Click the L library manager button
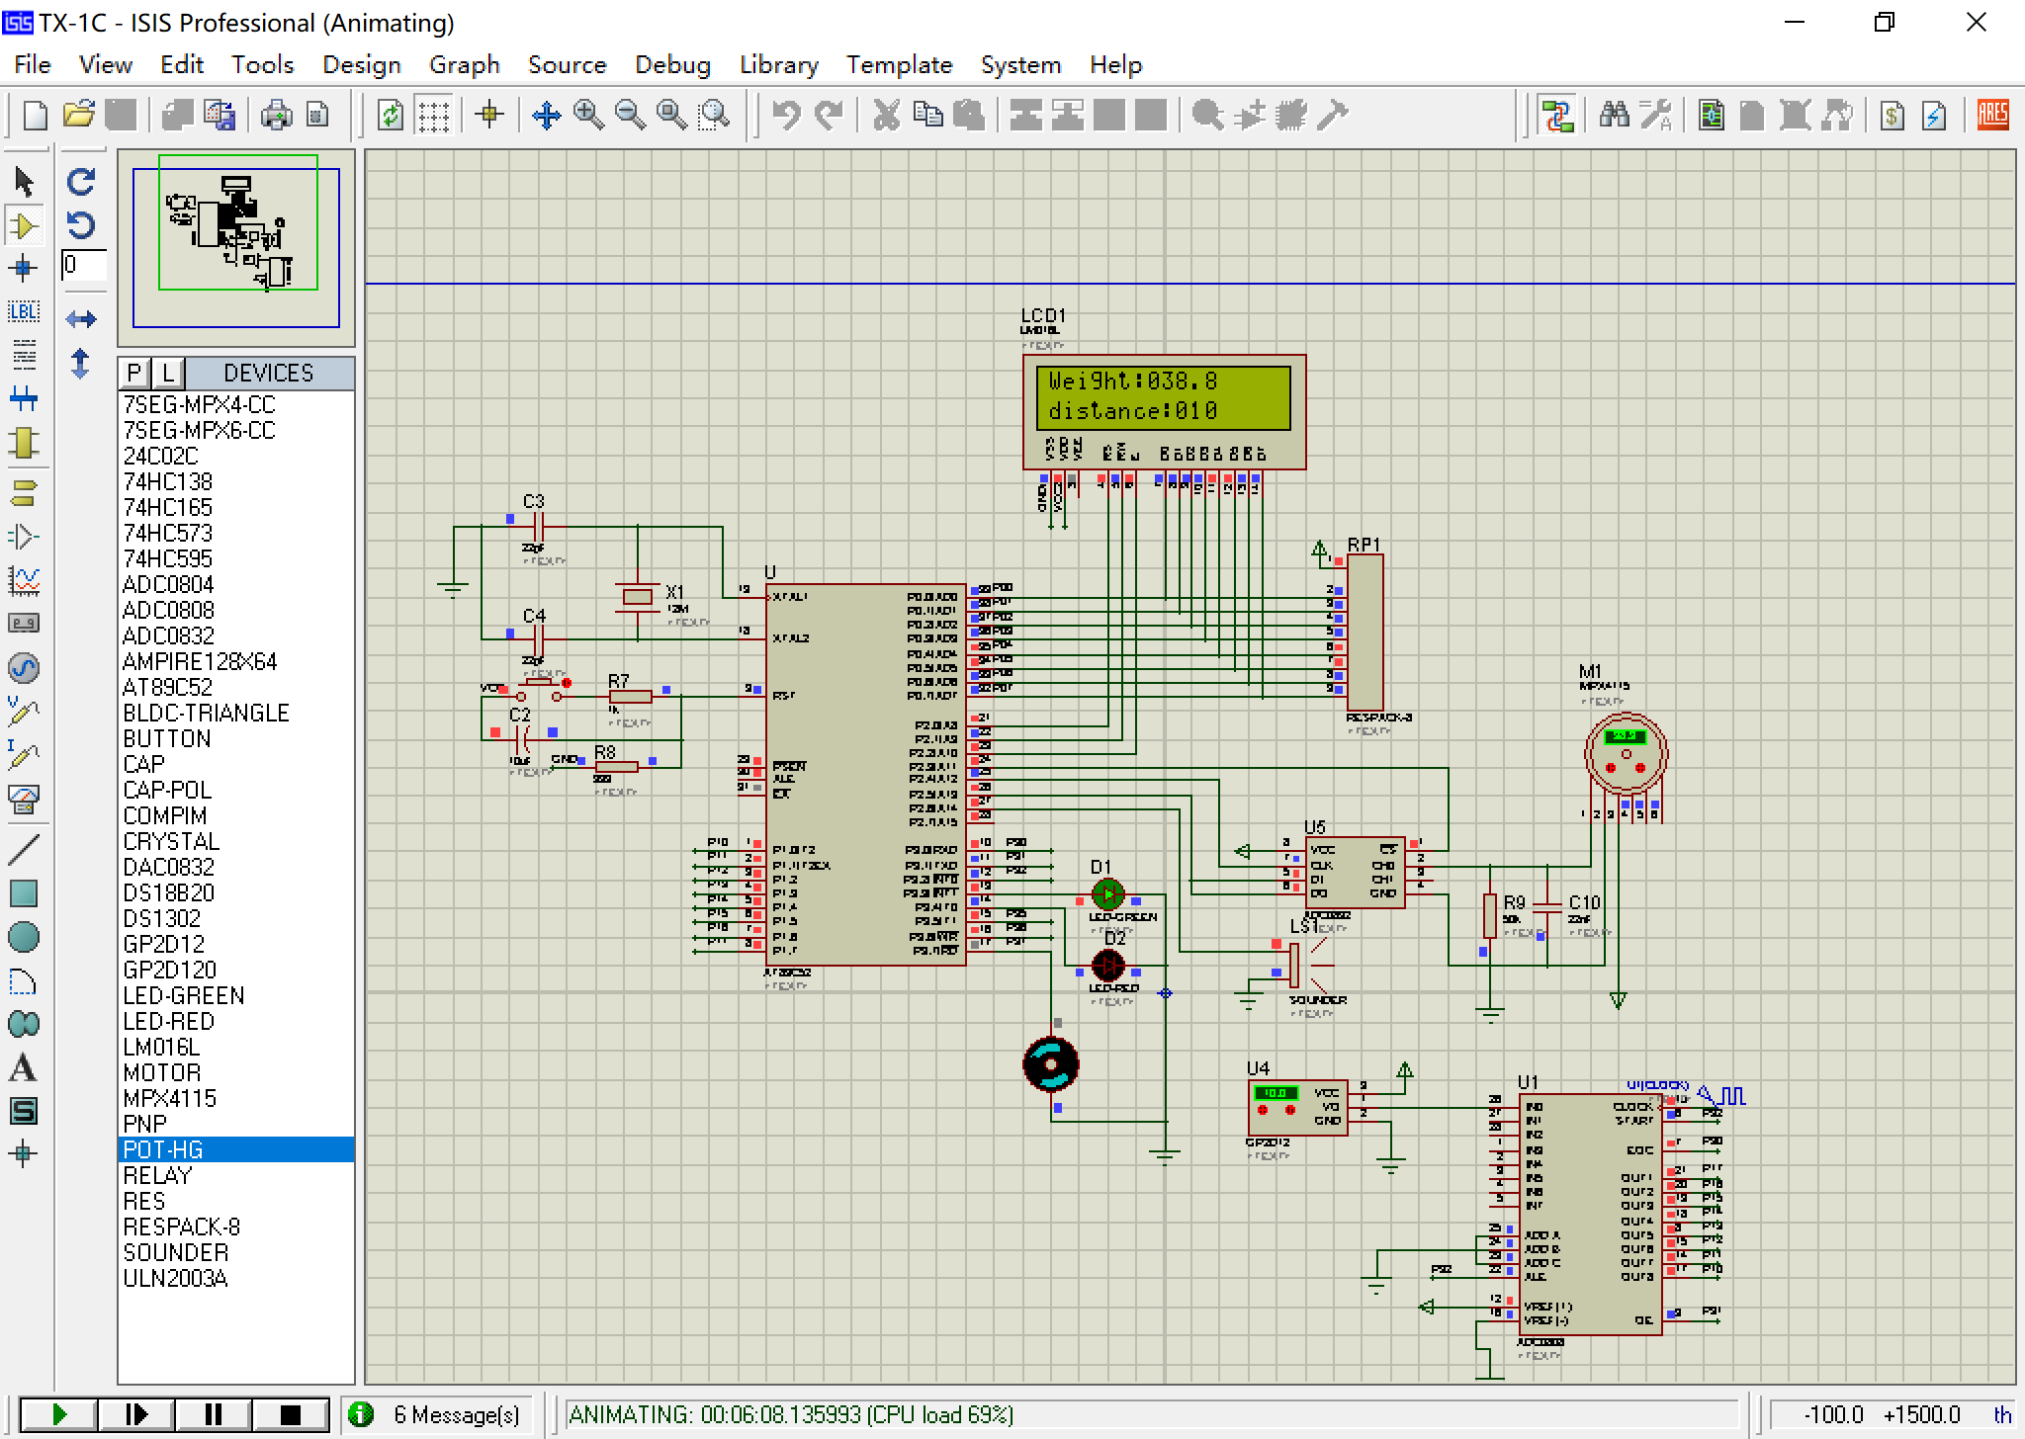 tap(168, 373)
